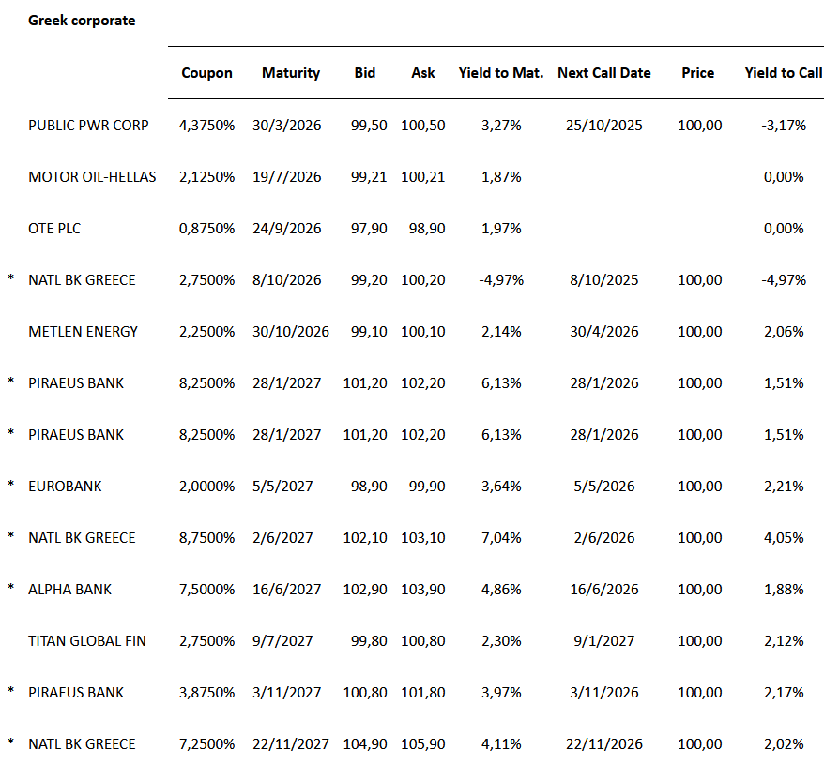Click the TITAN GLOBAL FIN bond name

(86, 641)
